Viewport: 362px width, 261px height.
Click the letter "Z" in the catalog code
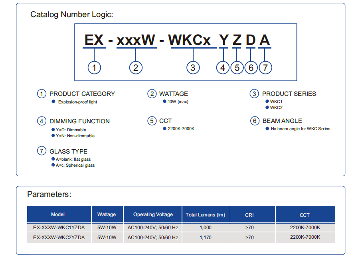[237, 40]
